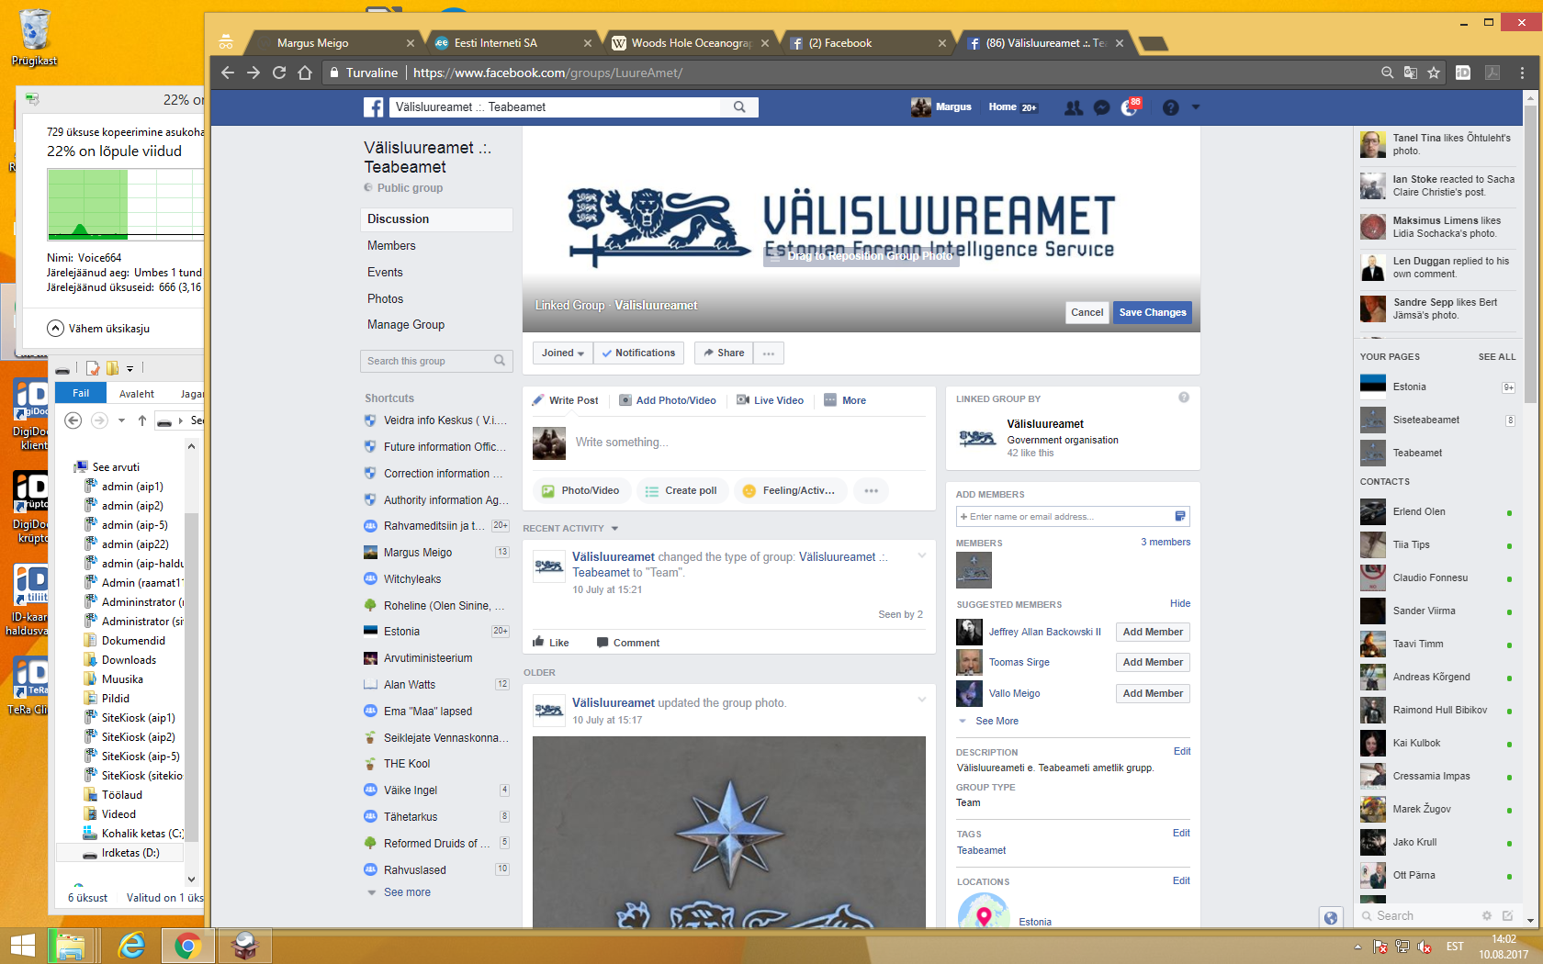Select Irdketas (D:) in Explorer tree

coord(120,853)
